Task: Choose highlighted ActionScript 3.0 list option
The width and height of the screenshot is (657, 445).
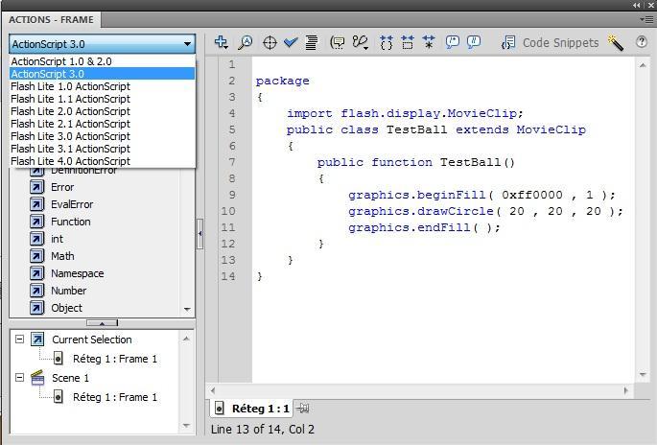Action: (103, 74)
